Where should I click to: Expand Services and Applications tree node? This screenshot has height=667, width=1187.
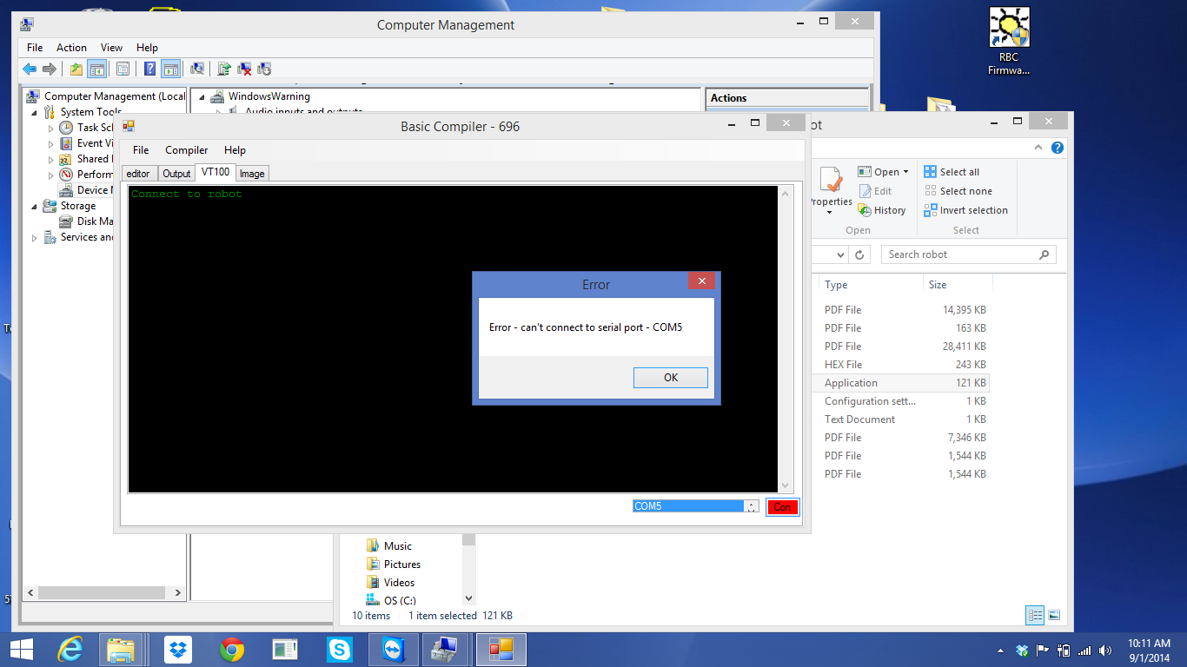34,237
